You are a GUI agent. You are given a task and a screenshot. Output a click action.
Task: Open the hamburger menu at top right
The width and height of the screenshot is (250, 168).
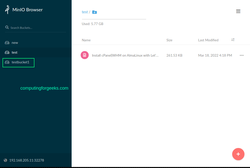pyautogui.click(x=238, y=11)
